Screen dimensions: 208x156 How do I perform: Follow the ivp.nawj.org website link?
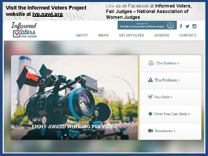[47, 14]
